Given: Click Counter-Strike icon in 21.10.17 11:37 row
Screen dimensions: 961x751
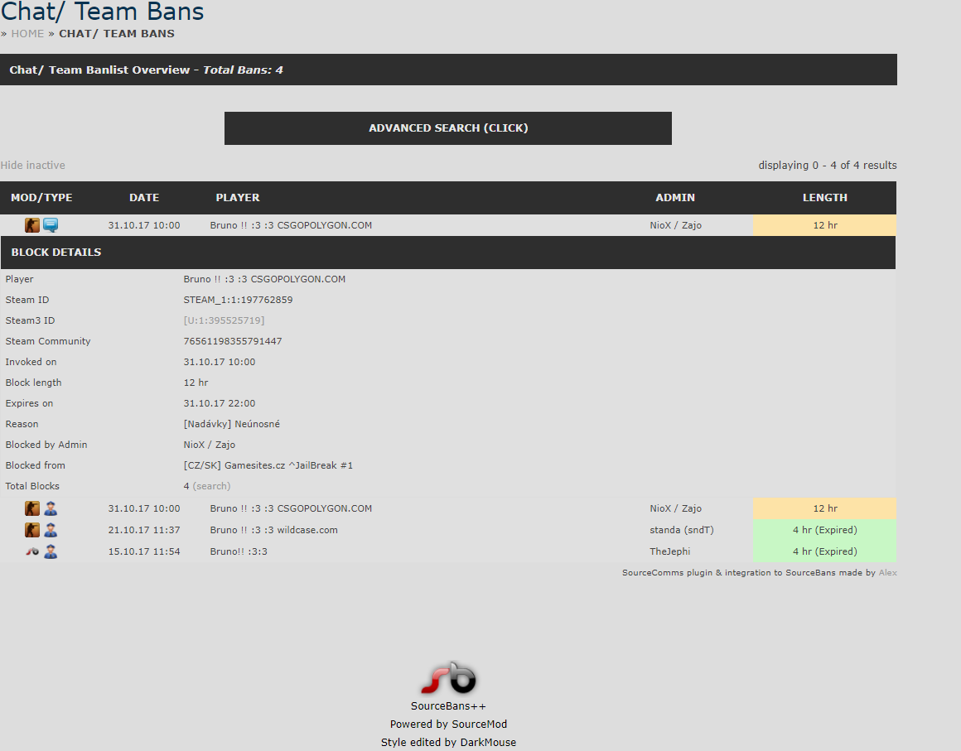Looking at the screenshot, I should pyautogui.click(x=32, y=530).
